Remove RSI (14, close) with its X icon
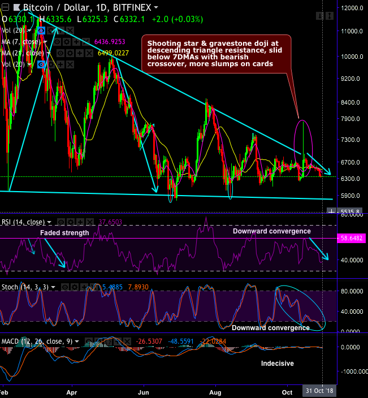 pos(90,222)
